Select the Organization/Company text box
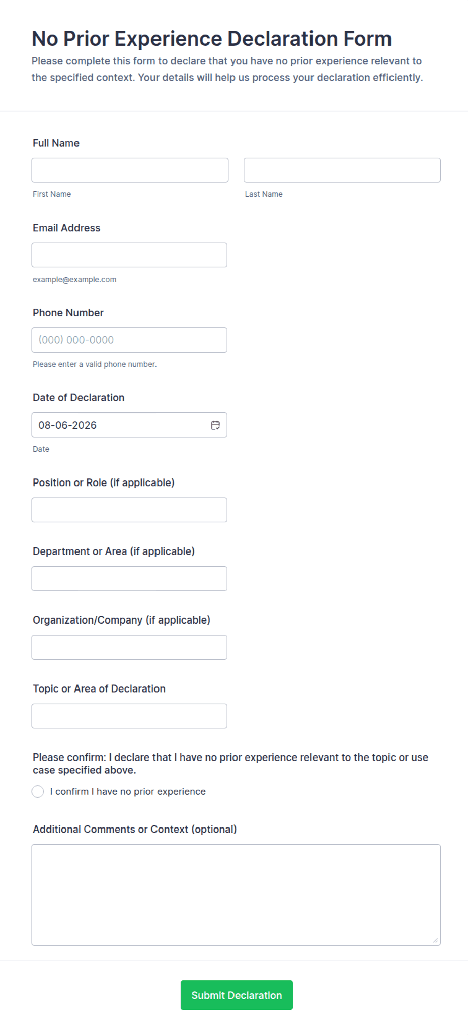The height and width of the screenshot is (1035, 468). [129, 647]
